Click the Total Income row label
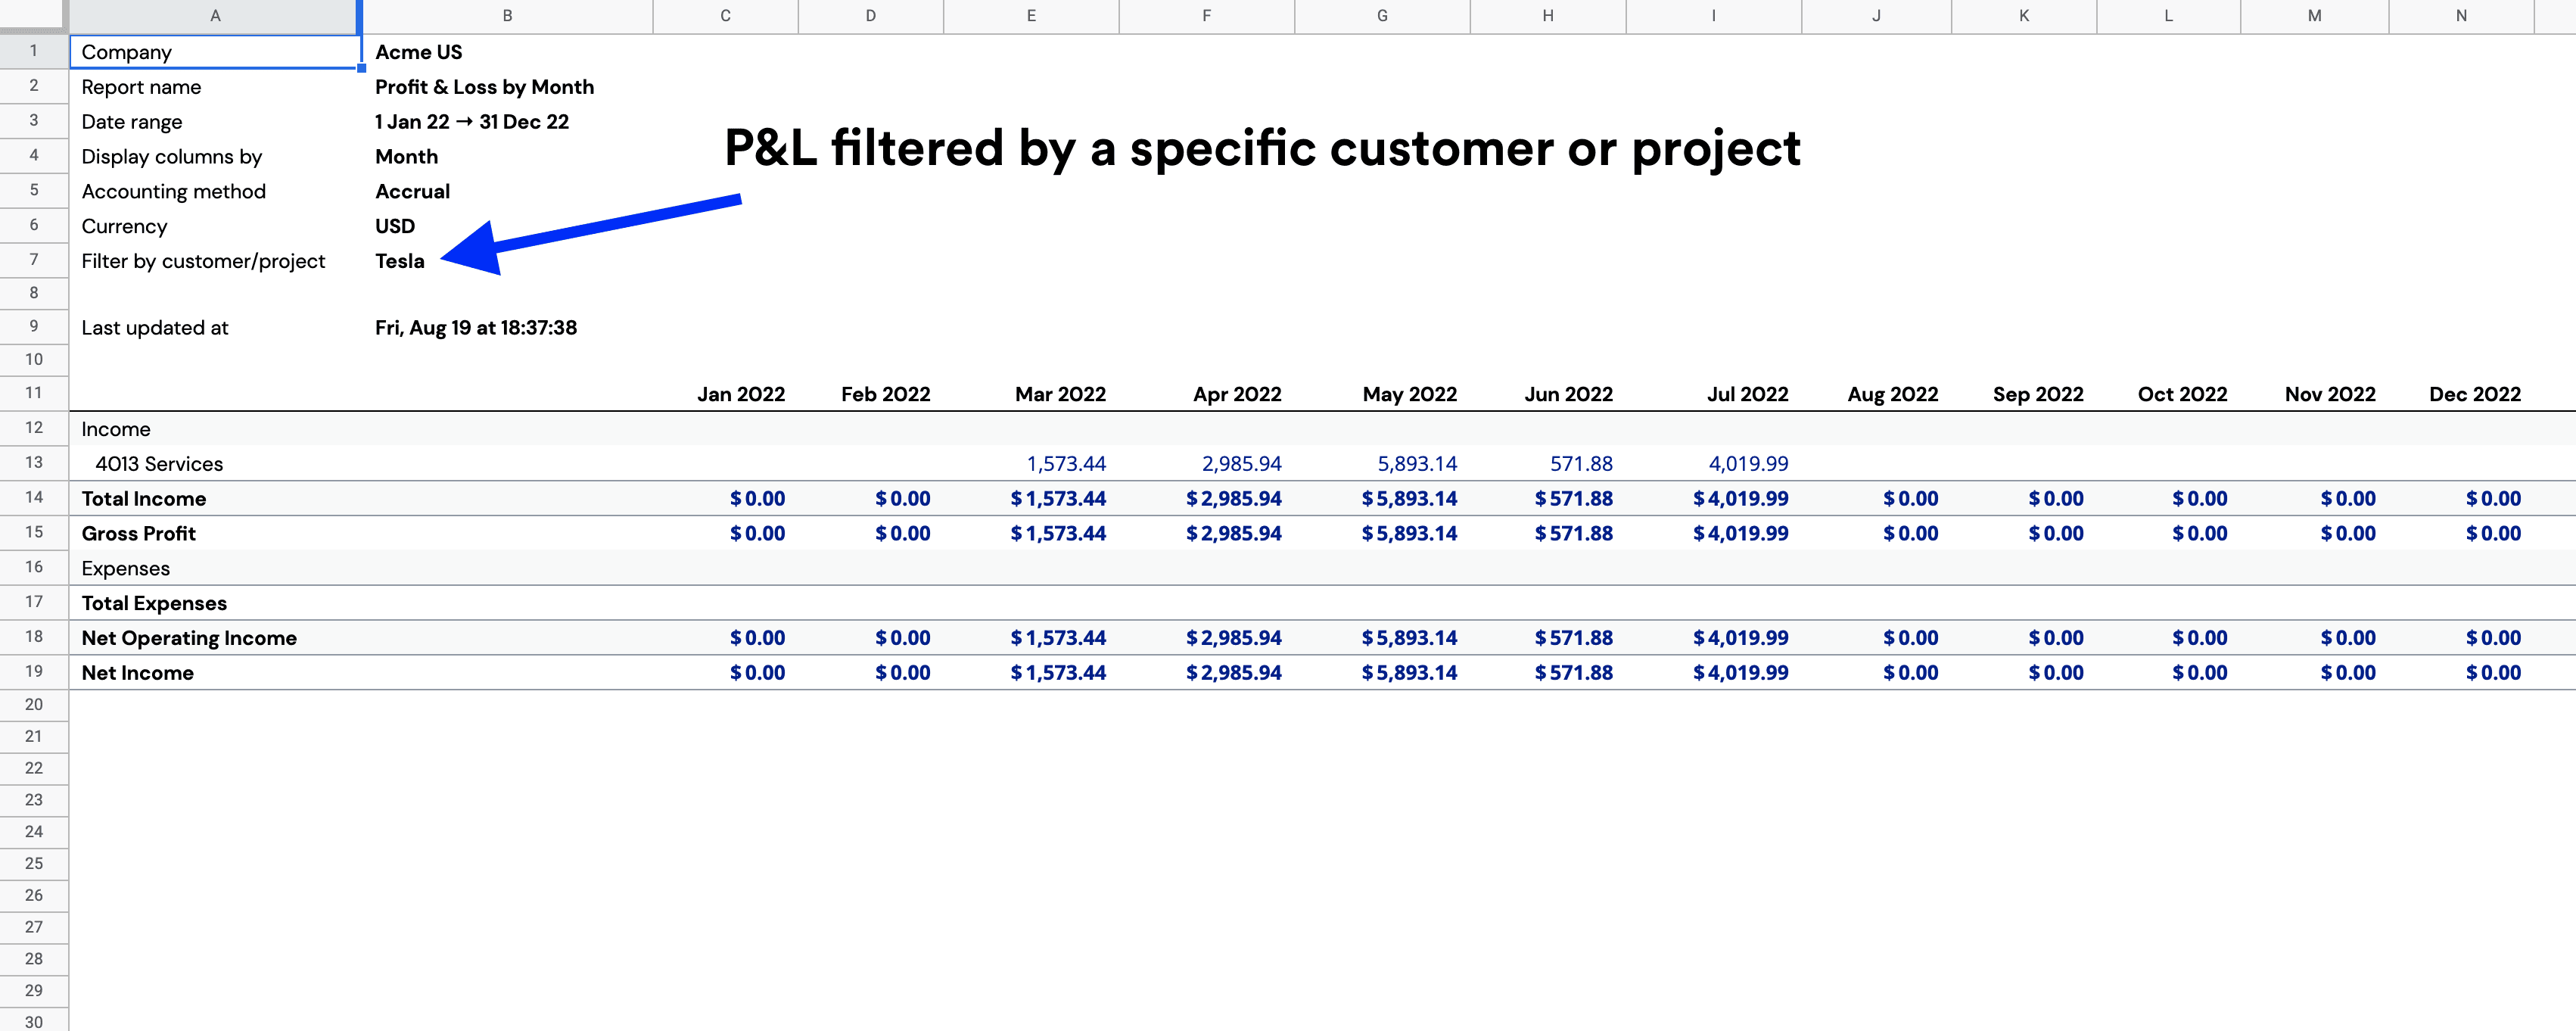This screenshot has width=2576, height=1031. (145, 498)
